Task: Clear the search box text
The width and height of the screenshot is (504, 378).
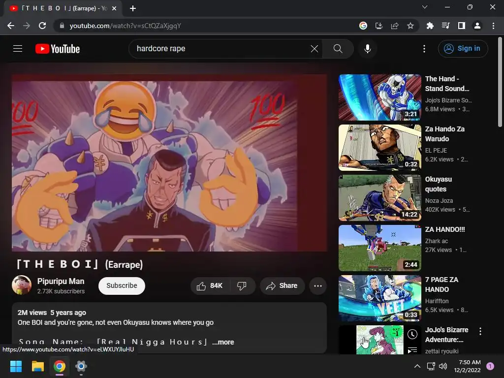Action: [x=315, y=49]
